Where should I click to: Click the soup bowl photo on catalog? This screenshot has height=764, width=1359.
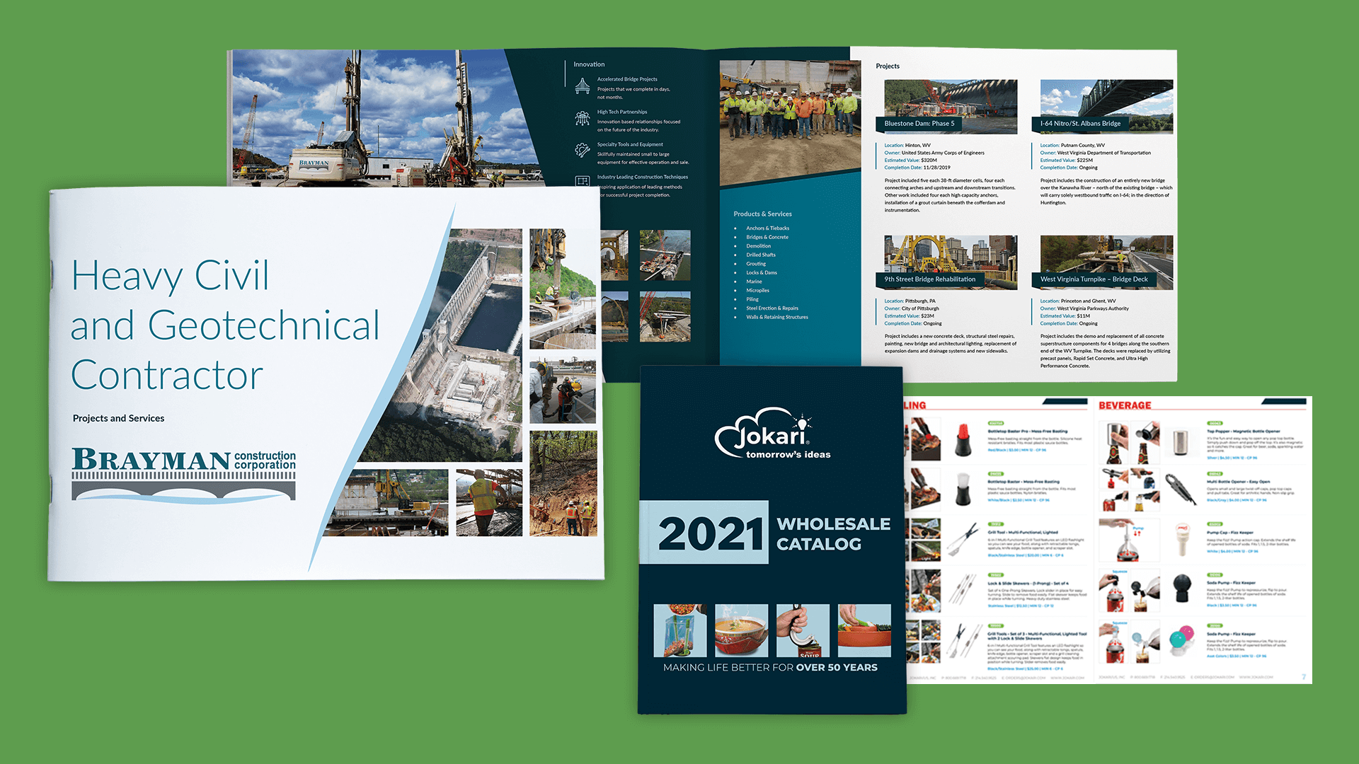(741, 630)
